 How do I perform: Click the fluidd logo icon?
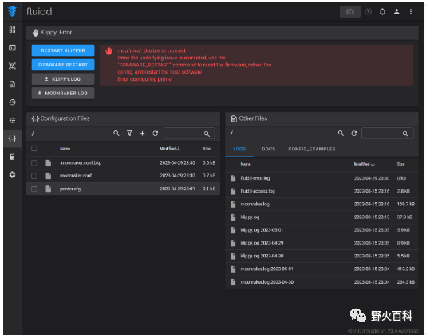(x=12, y=11)
